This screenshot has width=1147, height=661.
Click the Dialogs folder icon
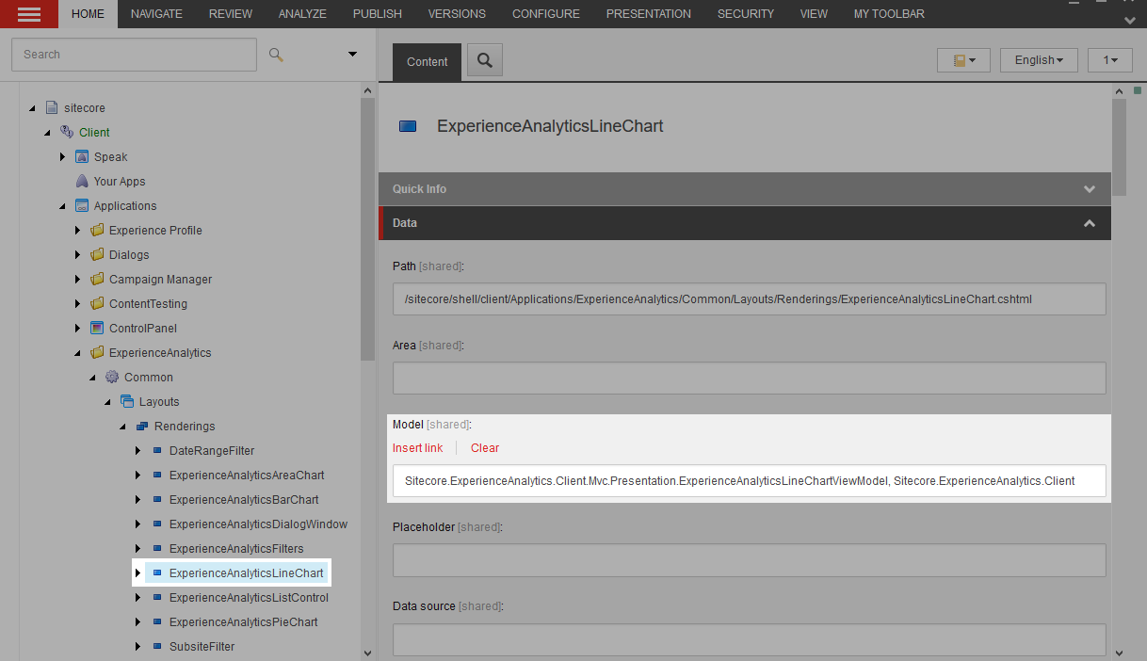pos(97,254)
